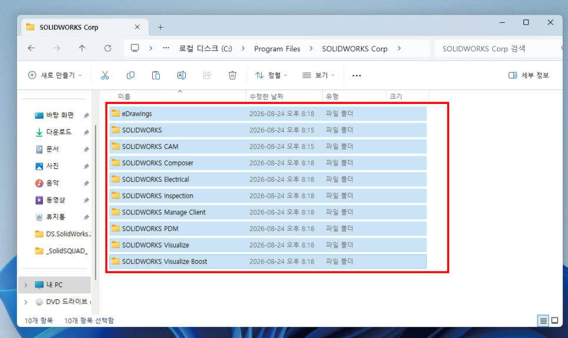Sort by 수정한 날짜 column header
The width and height of the screenshot is (568, 338).
tap(285, 96)
